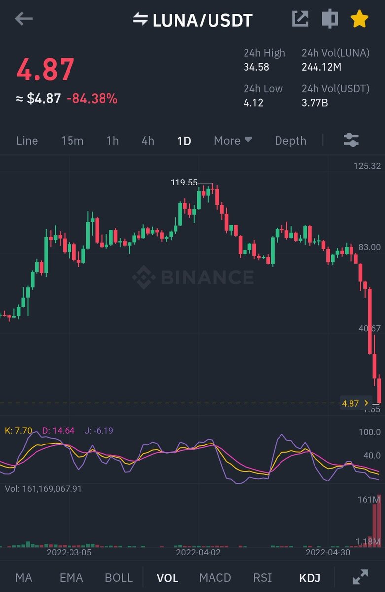Tap the K: 7.70 indicator readout

coord(18,431)
